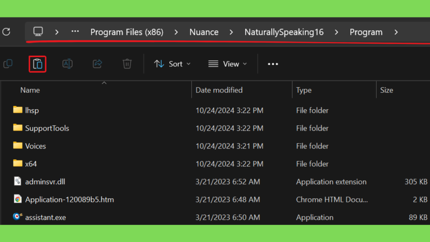Click the Refresh icon beside the address bar

point(6,32)
